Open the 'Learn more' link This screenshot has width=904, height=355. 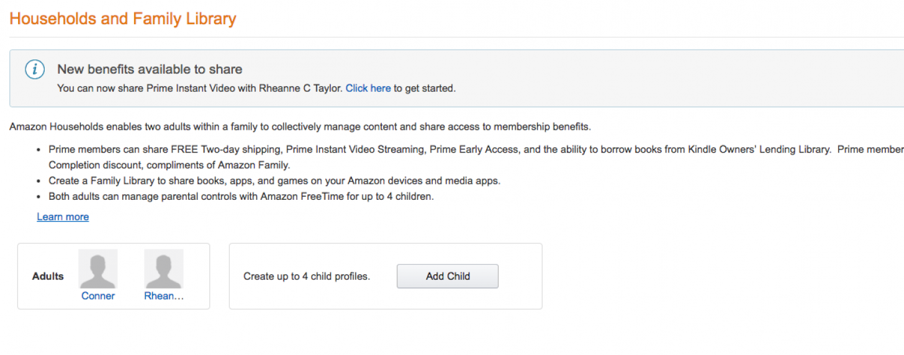coord(63,217)
